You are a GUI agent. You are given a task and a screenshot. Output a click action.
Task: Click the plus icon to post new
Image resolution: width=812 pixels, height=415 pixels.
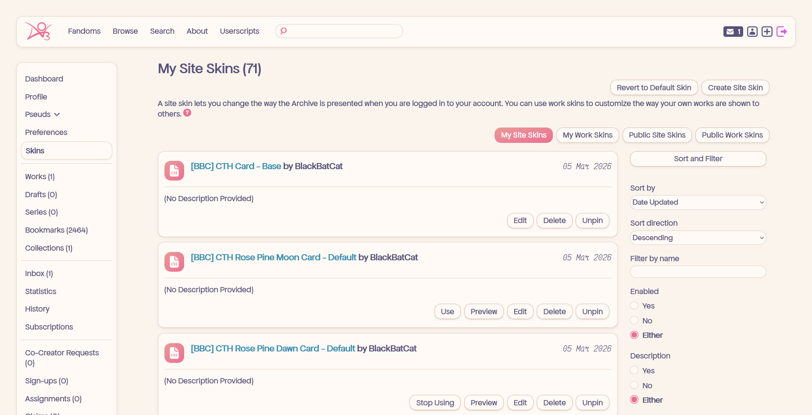pyautogui.click(x=767, y=32)
